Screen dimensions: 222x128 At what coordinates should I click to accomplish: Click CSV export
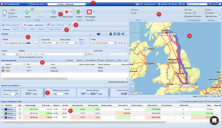(198, 101)
